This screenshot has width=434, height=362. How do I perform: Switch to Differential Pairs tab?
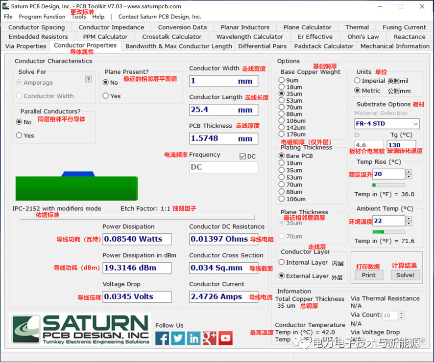click(263, 46)
